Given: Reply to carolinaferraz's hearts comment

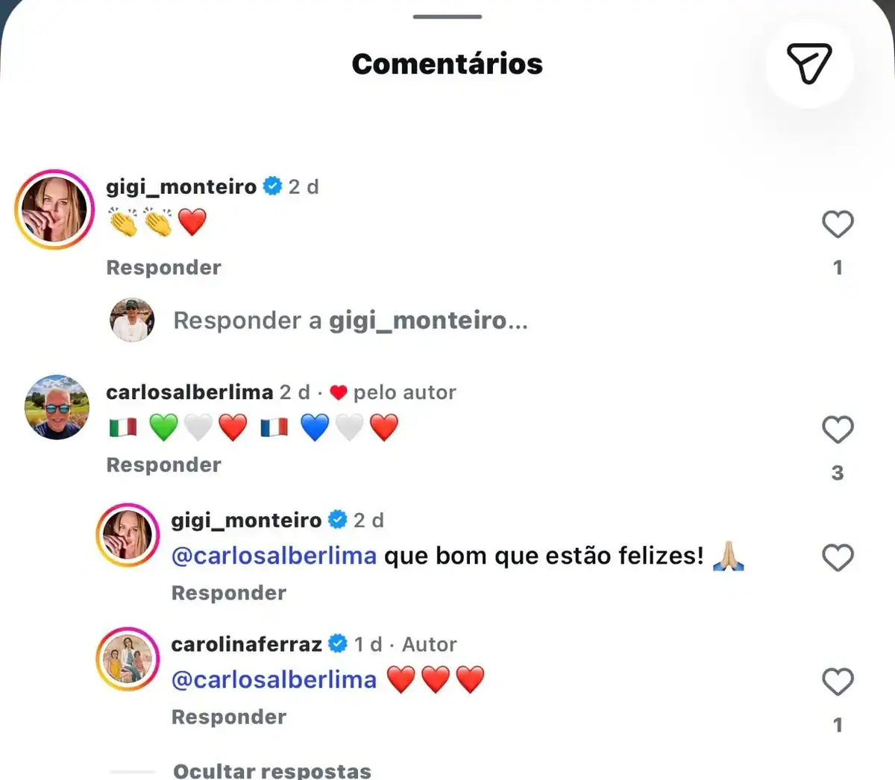Looking at the screenshot, I should coord(228,717).
